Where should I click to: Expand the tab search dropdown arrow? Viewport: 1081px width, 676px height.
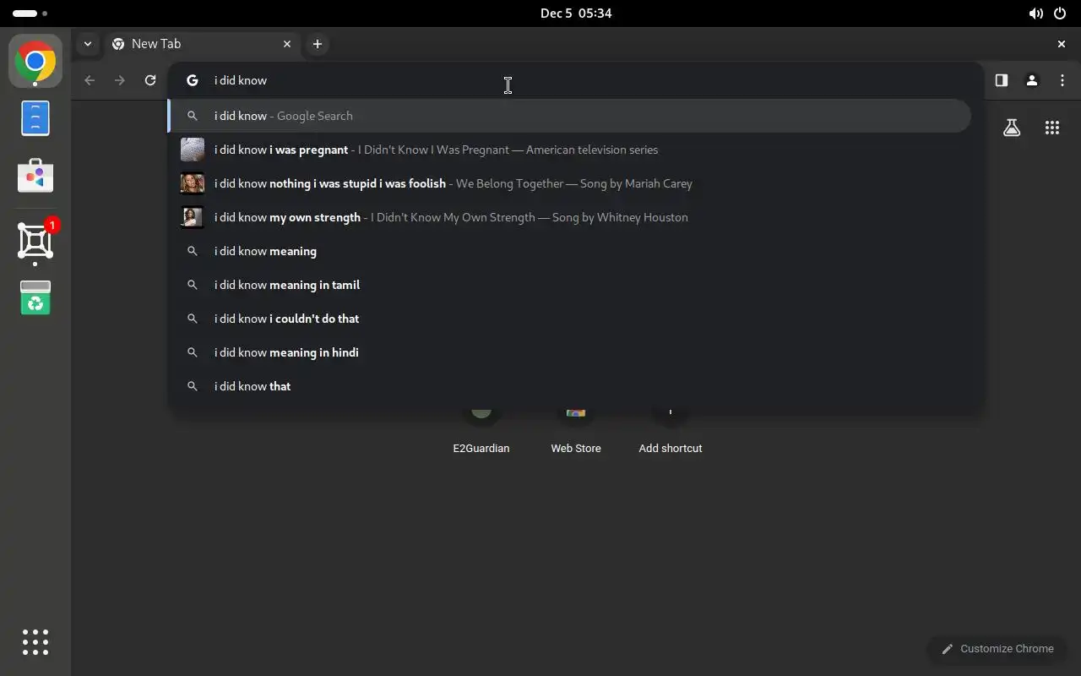point(88,44)
